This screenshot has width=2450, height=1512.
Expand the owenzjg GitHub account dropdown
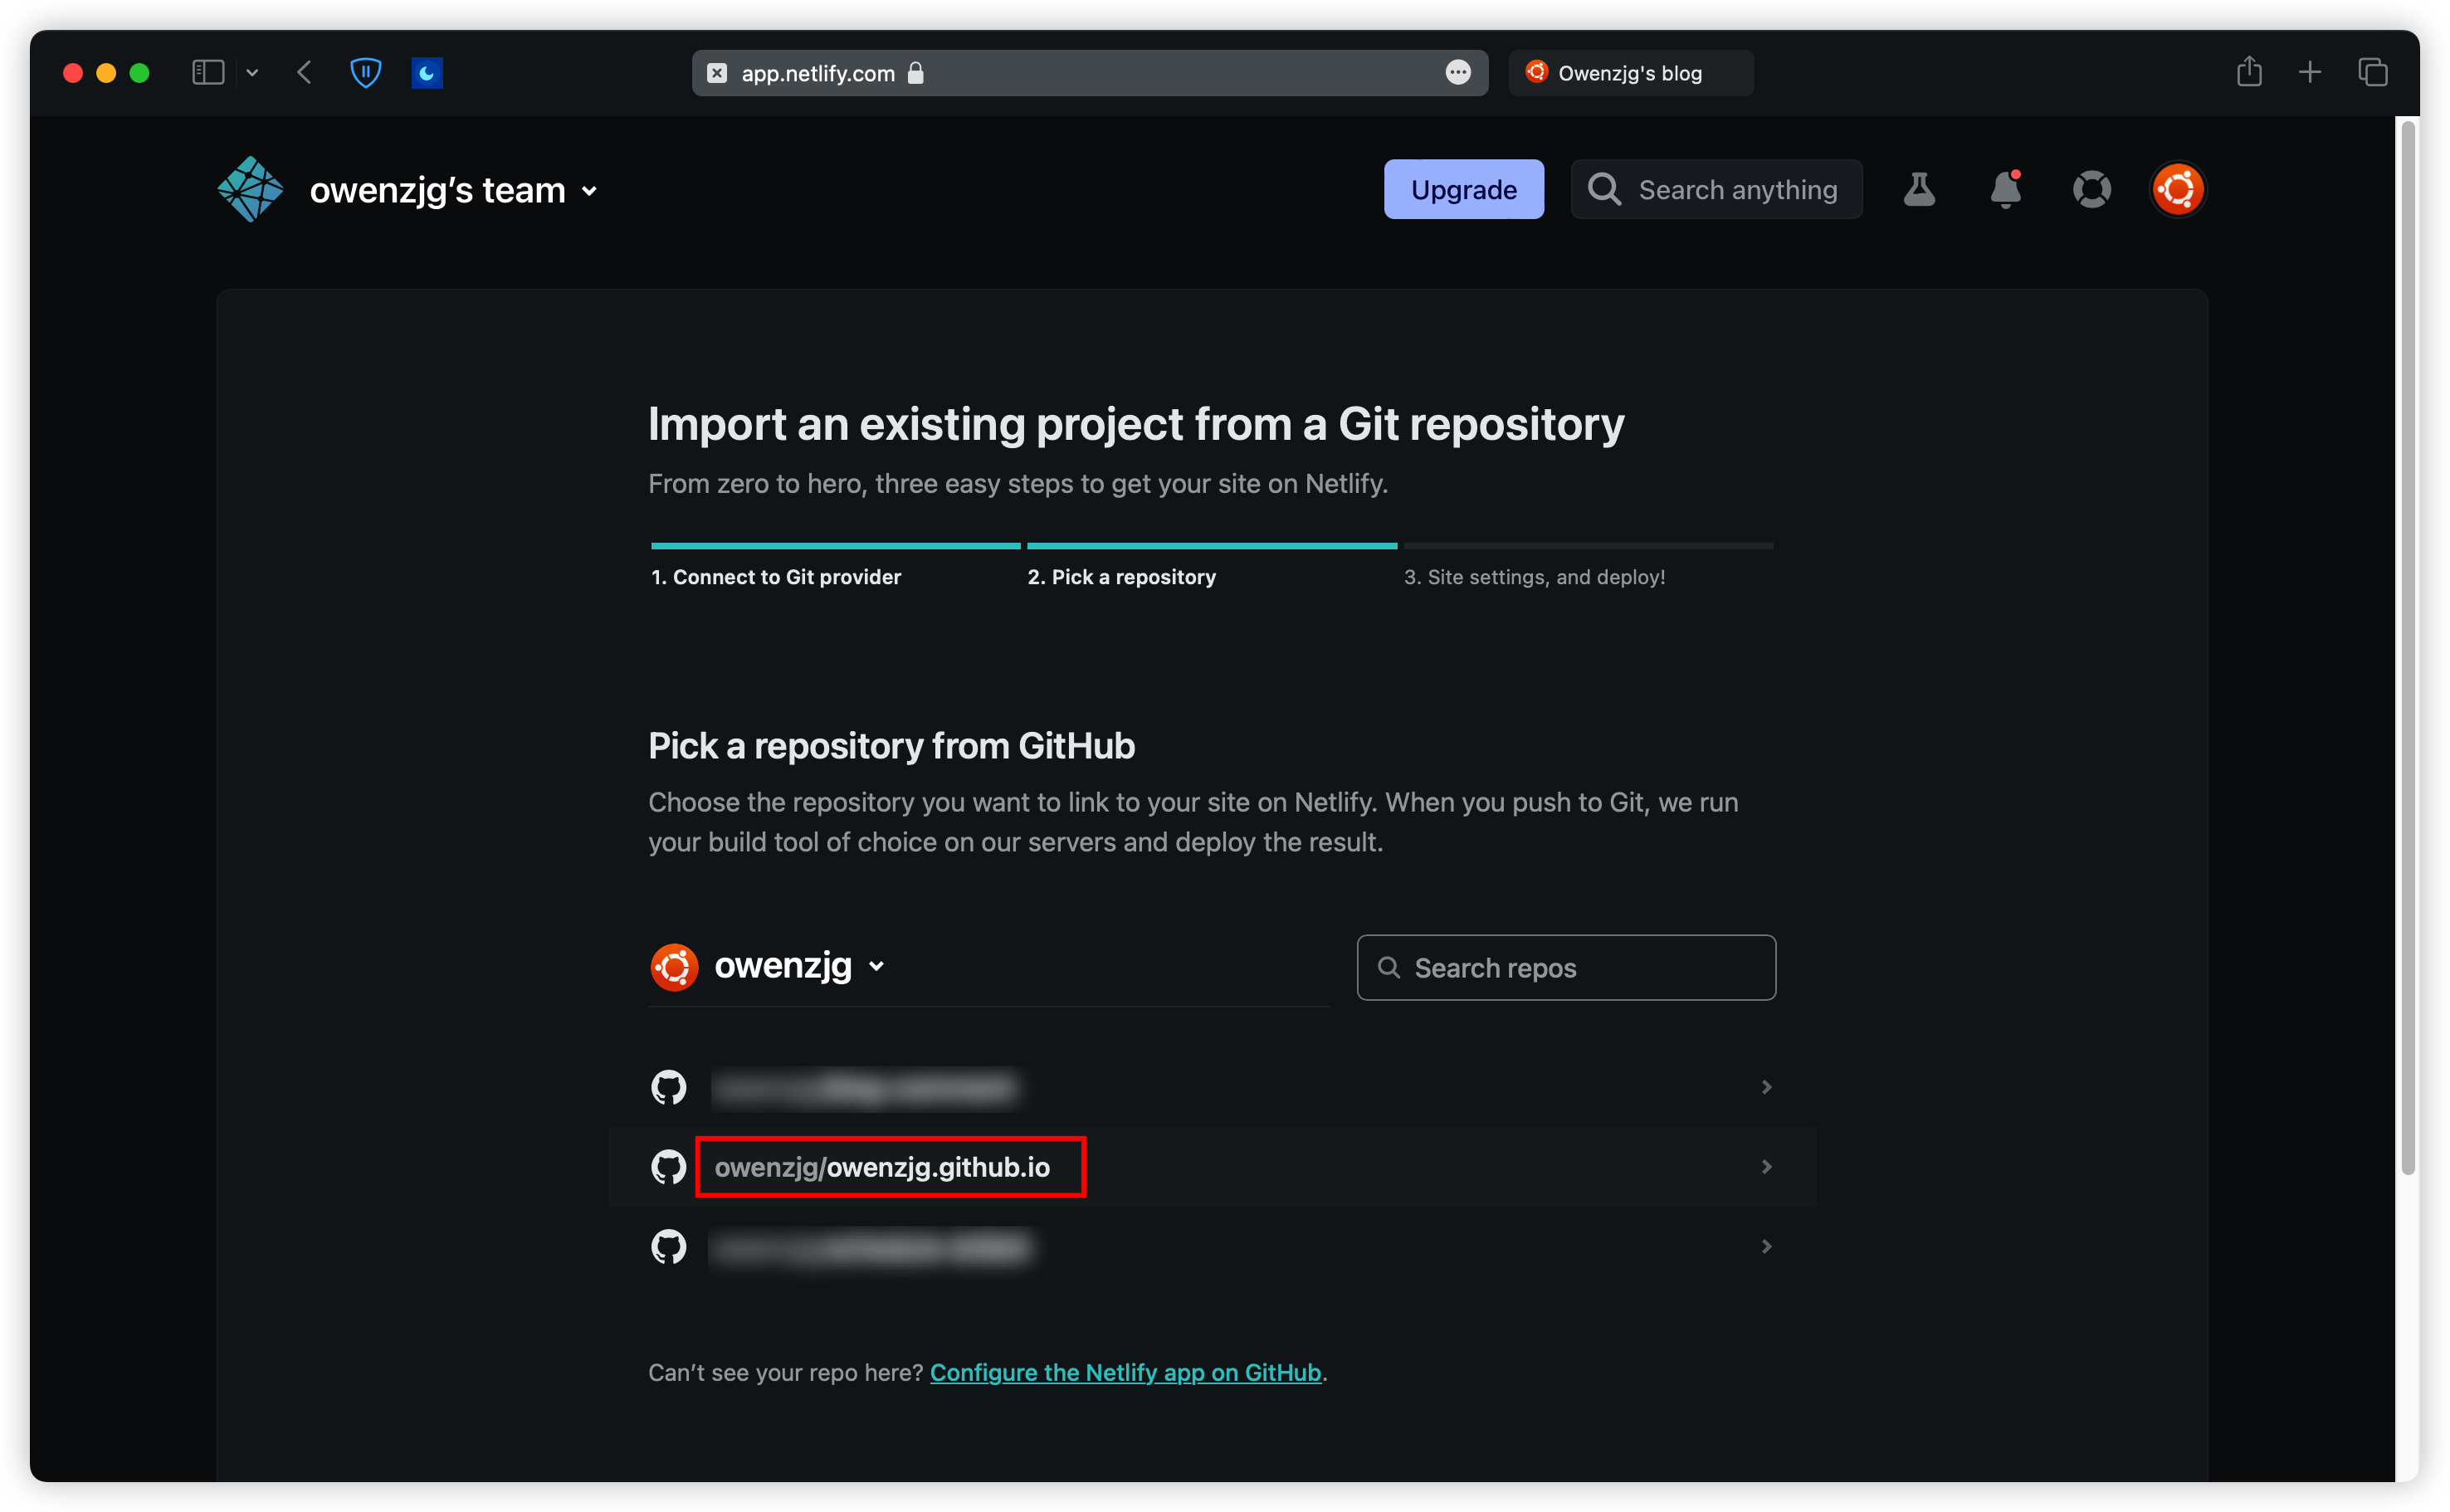point(799,966)
